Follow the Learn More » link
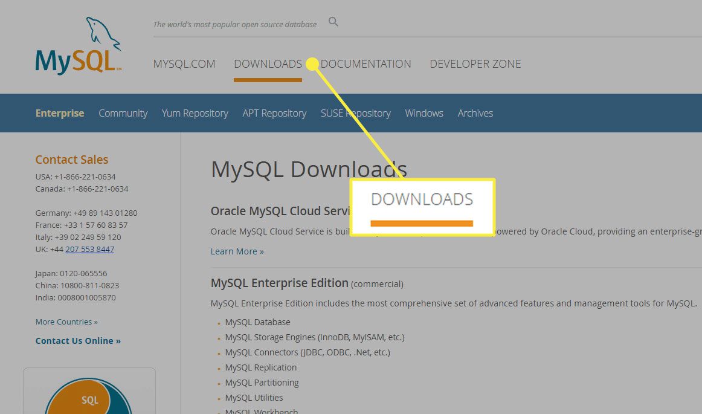The image size is (702, 414). pyautogui.click(x=237, y=251)
